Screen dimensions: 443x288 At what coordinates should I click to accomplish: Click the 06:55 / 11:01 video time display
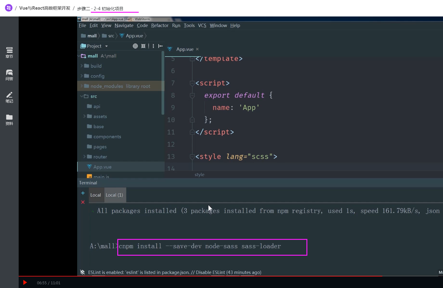click(49, 283)
